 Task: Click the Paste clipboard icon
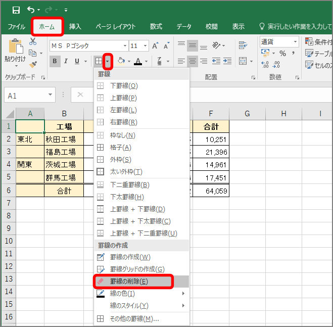[16, 46]
